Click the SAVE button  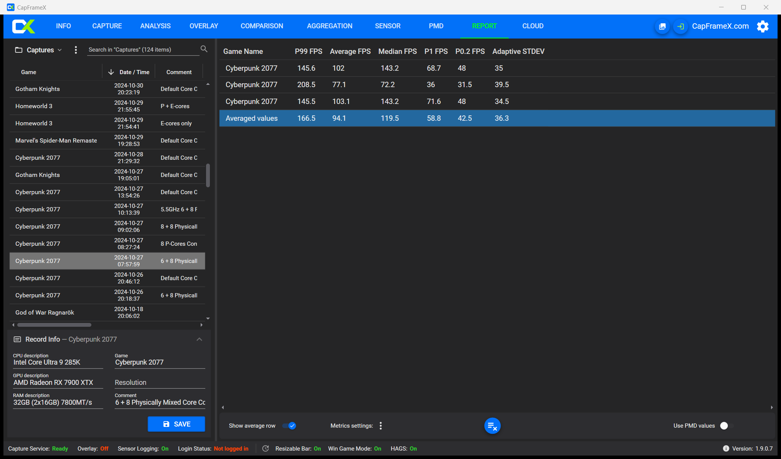[176, 424]
